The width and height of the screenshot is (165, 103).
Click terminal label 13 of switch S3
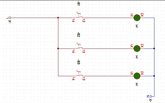click(x=84, y=79)
